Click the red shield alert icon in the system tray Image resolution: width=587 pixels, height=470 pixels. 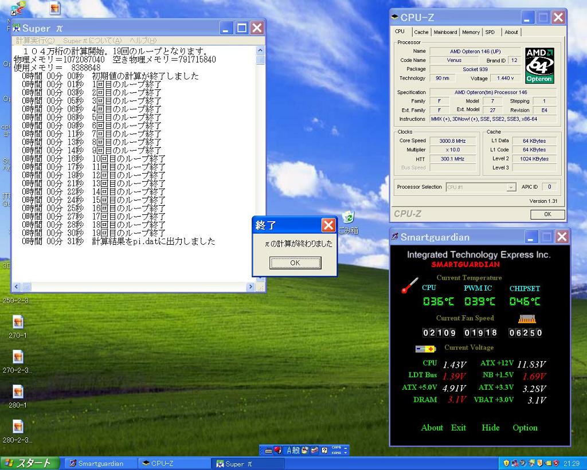tap(556, 463)
